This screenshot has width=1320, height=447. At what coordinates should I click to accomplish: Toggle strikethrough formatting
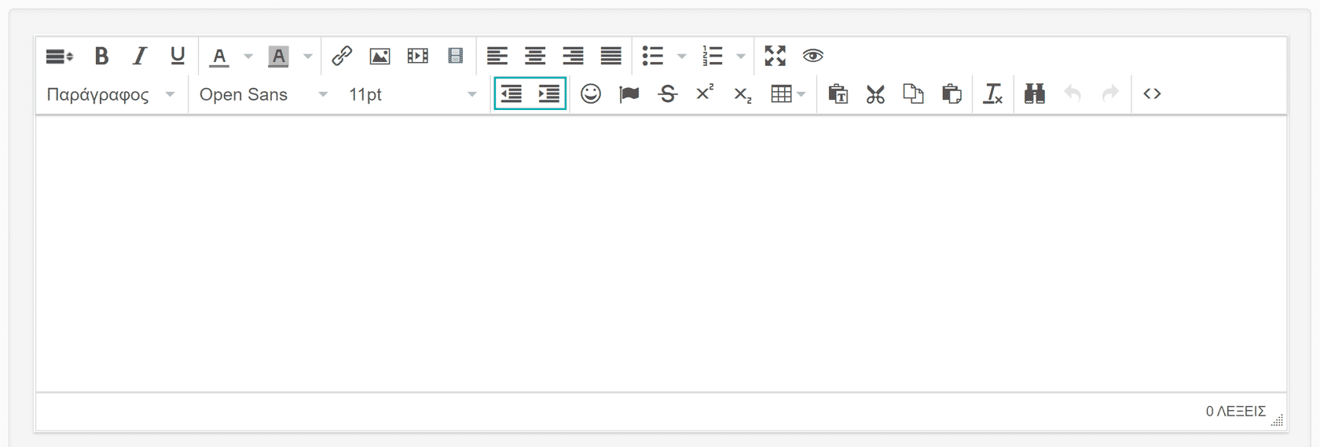tap(667, 94)
